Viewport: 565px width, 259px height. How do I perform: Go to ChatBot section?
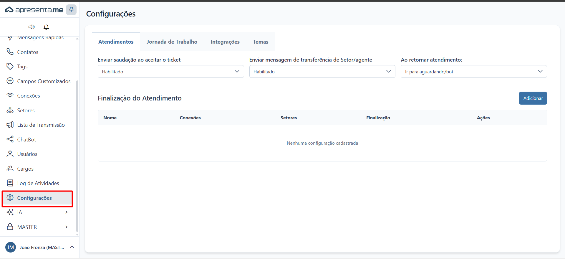pyautogui.click(x=26, y=140)
